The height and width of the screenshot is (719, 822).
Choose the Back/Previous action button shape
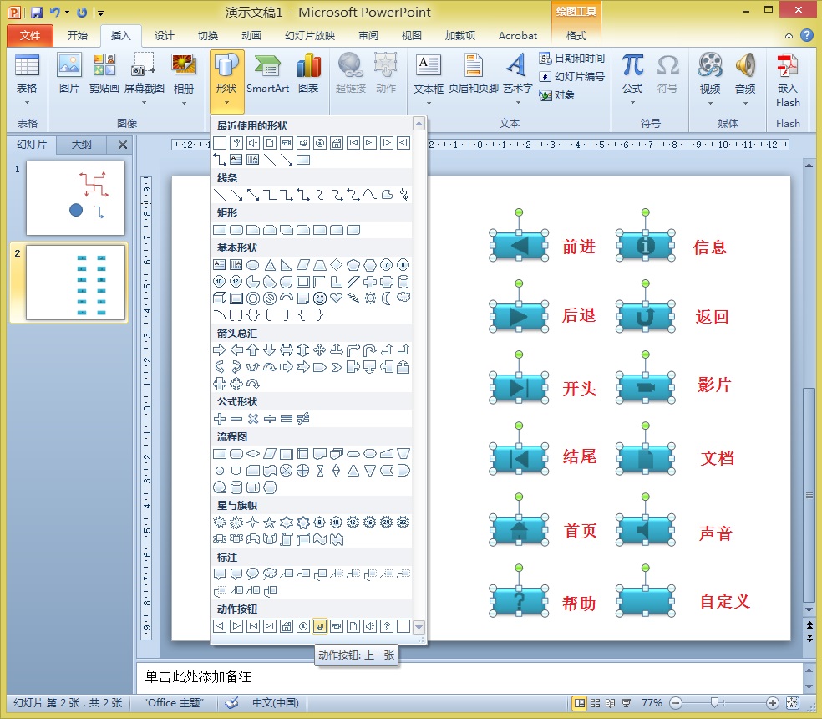click(x=220, y=626)
